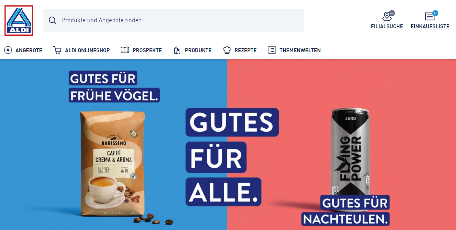Click the open-book Prospekte icon
This screenshot has height=230, width=456.
click(125, 50)
